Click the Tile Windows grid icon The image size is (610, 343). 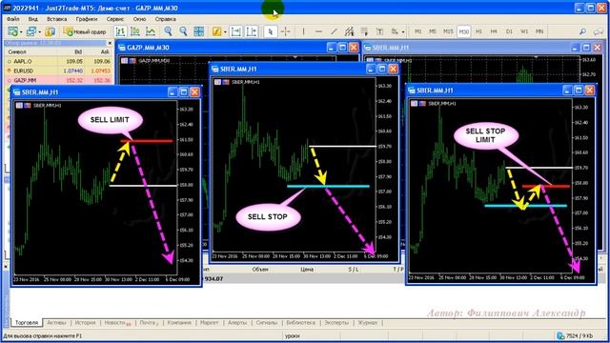tap(199, 31)
